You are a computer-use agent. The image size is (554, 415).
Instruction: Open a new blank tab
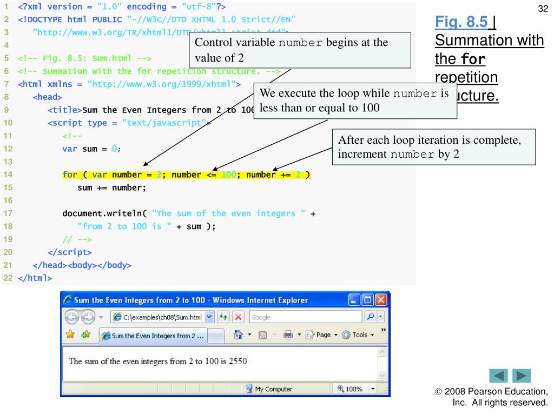click(216, 336)
